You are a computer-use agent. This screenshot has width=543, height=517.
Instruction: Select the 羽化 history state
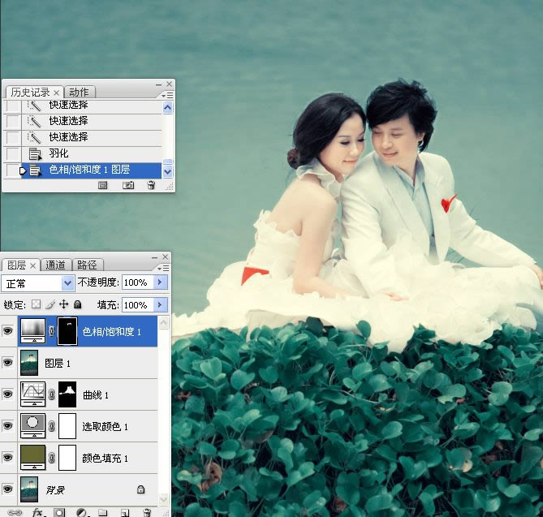58,153
